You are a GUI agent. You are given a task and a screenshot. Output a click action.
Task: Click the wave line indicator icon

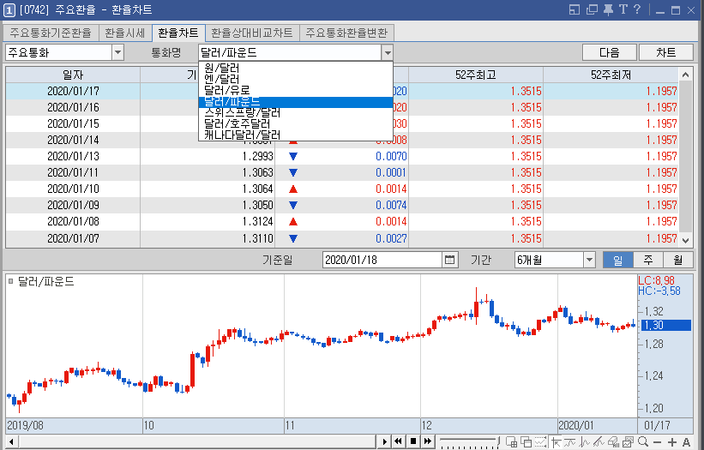point(569,442)
